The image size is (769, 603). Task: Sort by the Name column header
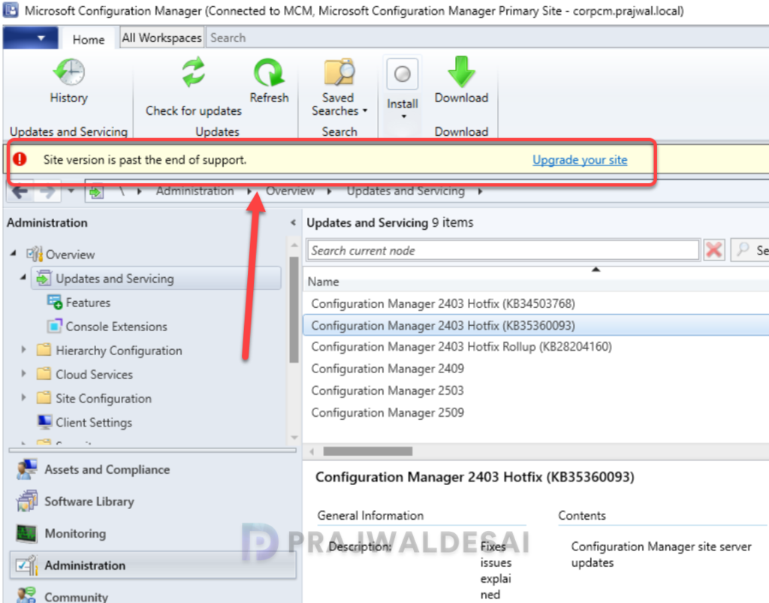323,282
